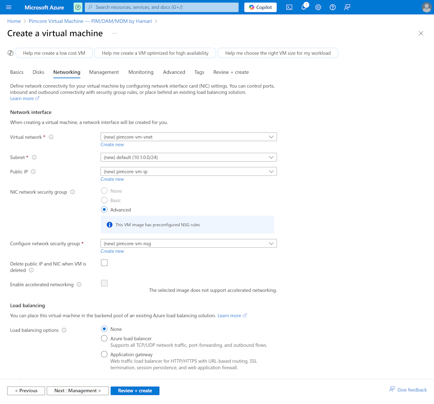The image size is (434, 404).
Task: Switch to the Advanced tab
Action: pos(174,72)
